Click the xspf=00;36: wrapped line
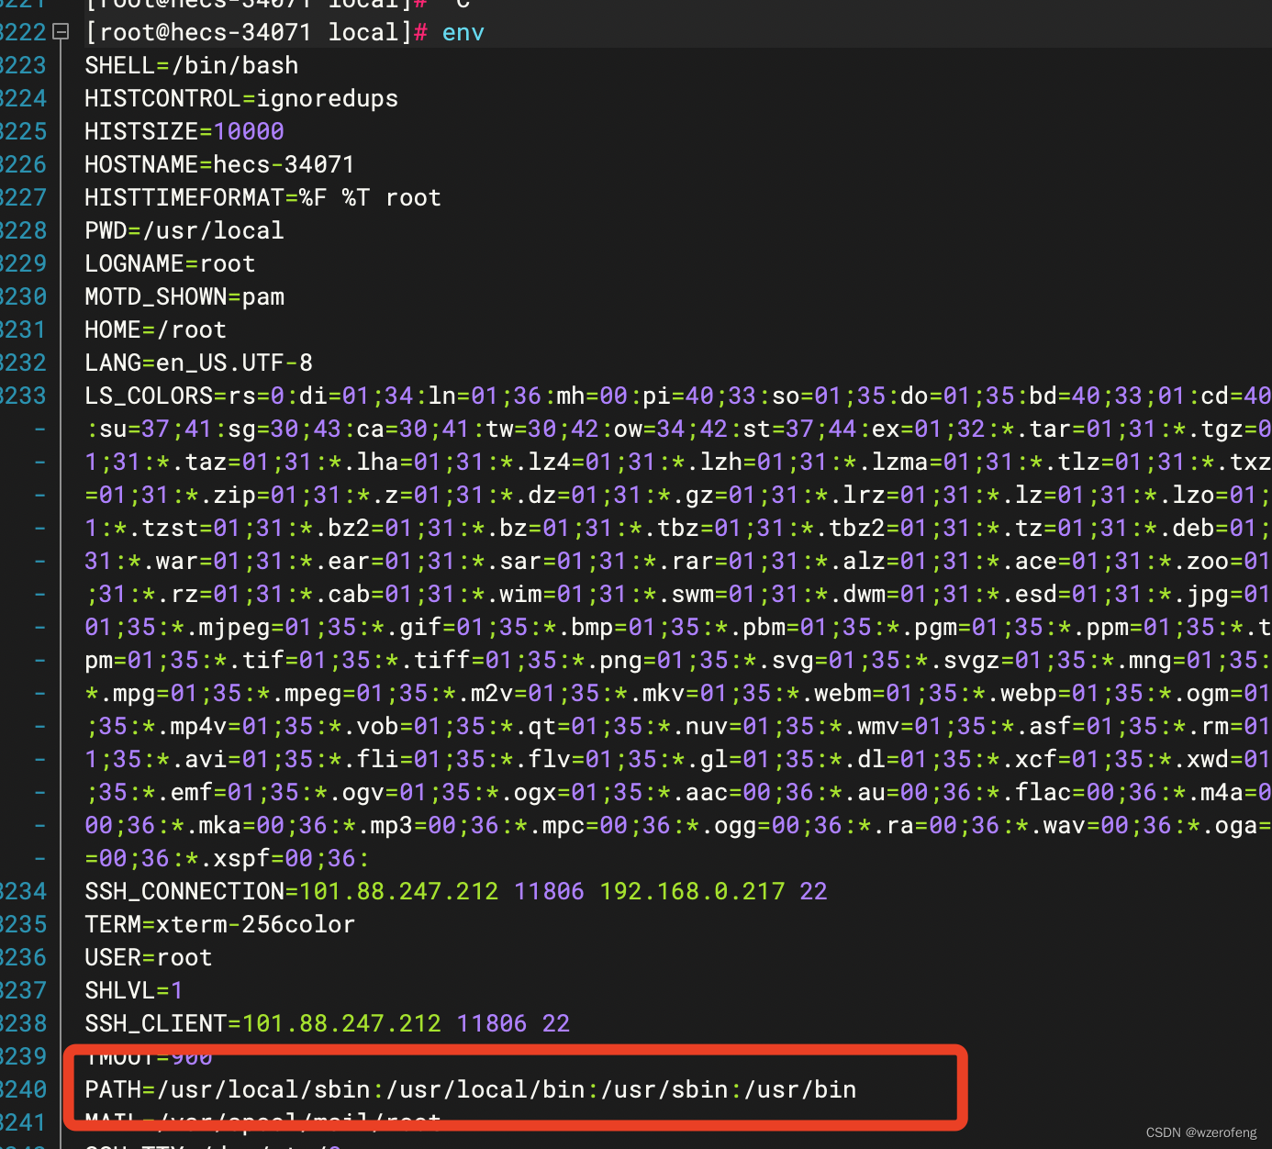1272x1149 pixels. click(x=228, y=859)
